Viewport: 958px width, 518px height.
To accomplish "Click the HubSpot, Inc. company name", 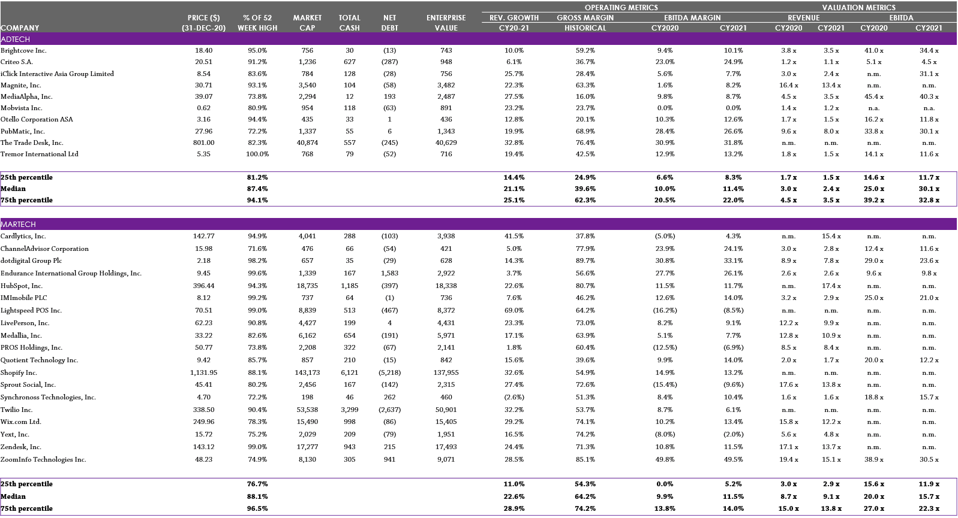I will pyautogui.click(x=22, y=286).
